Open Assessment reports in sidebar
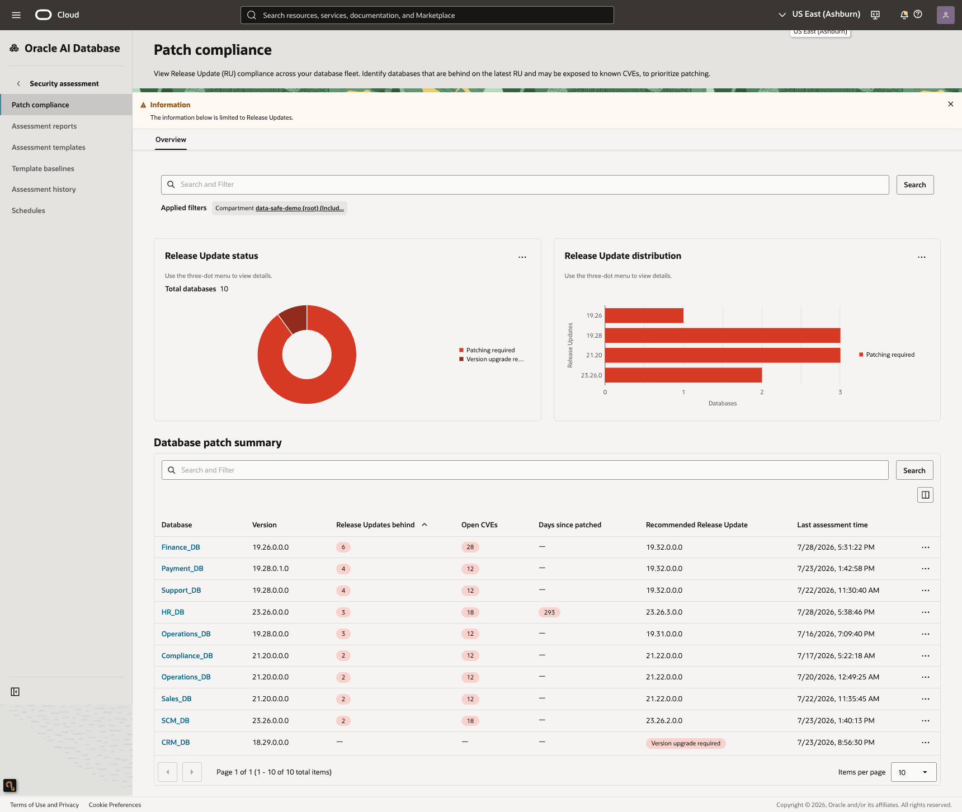Screen dimensions: 962x812 [x=44, y=126]
